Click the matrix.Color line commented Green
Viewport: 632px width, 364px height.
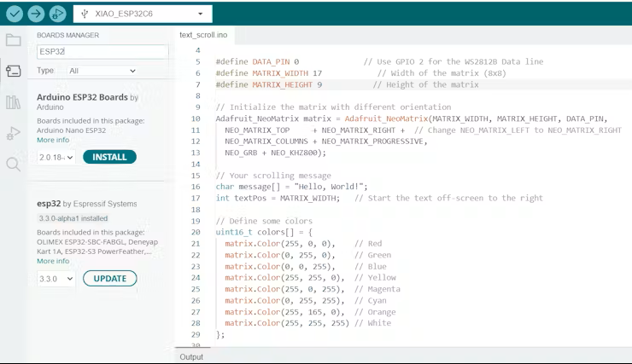click(x=308, y=255)
